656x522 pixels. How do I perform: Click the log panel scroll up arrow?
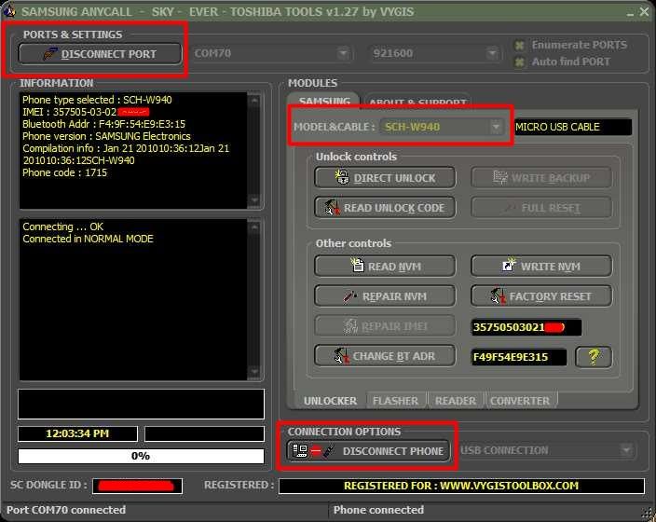point(254,227)
